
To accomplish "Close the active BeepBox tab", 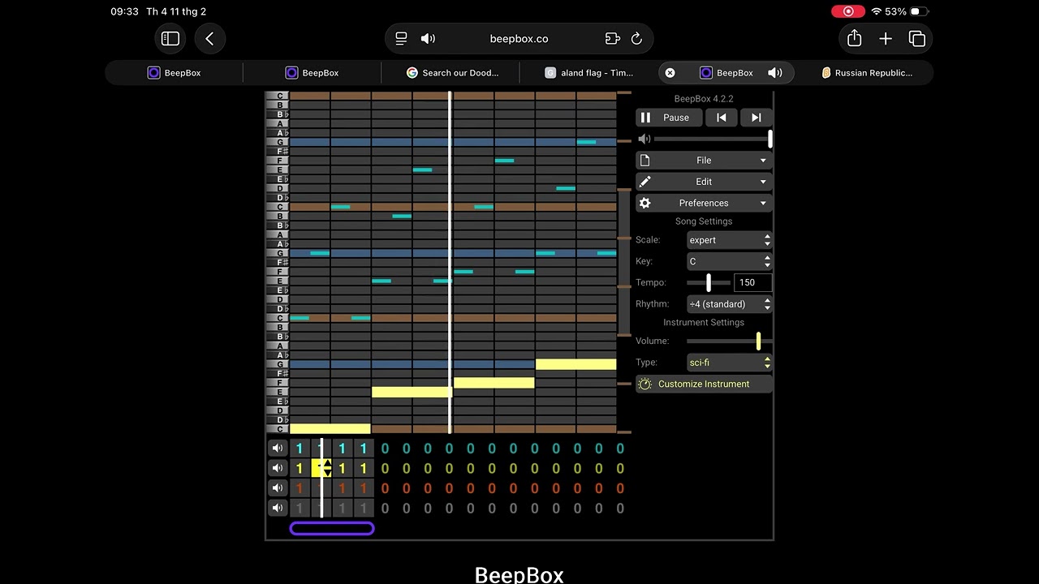I will click(670, 73).
